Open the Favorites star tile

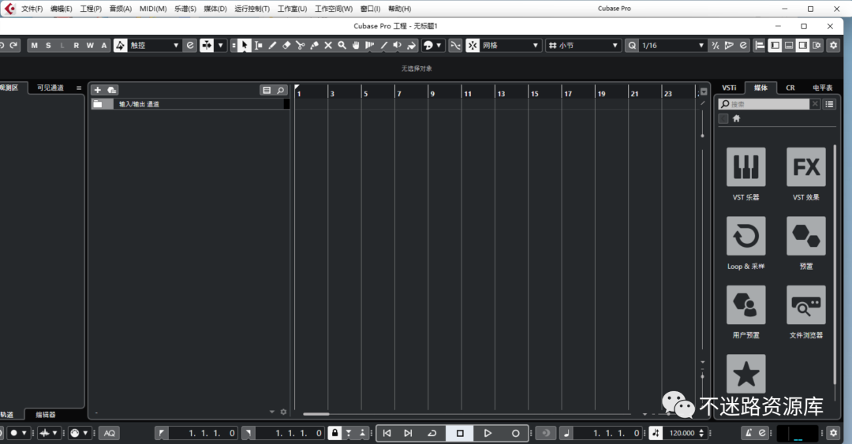(x=745, y=374)
